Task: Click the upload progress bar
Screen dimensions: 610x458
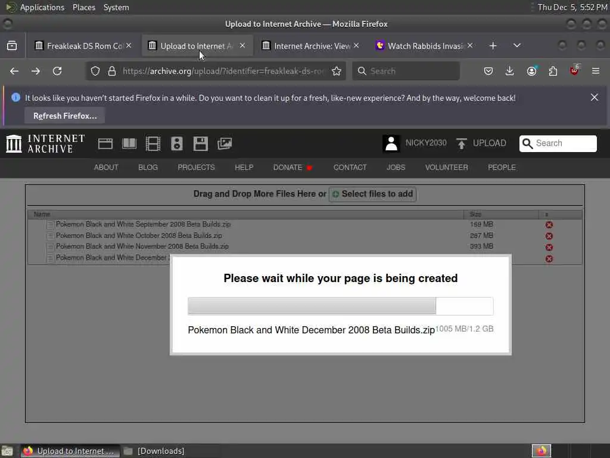Action: [340, 306]
